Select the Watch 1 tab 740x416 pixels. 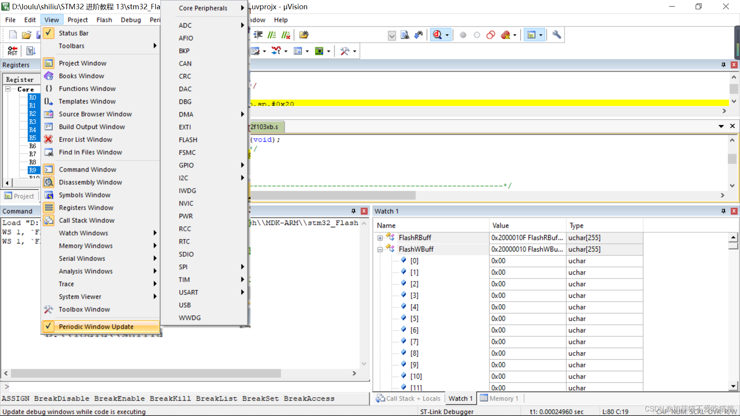[x=460, y=398]
